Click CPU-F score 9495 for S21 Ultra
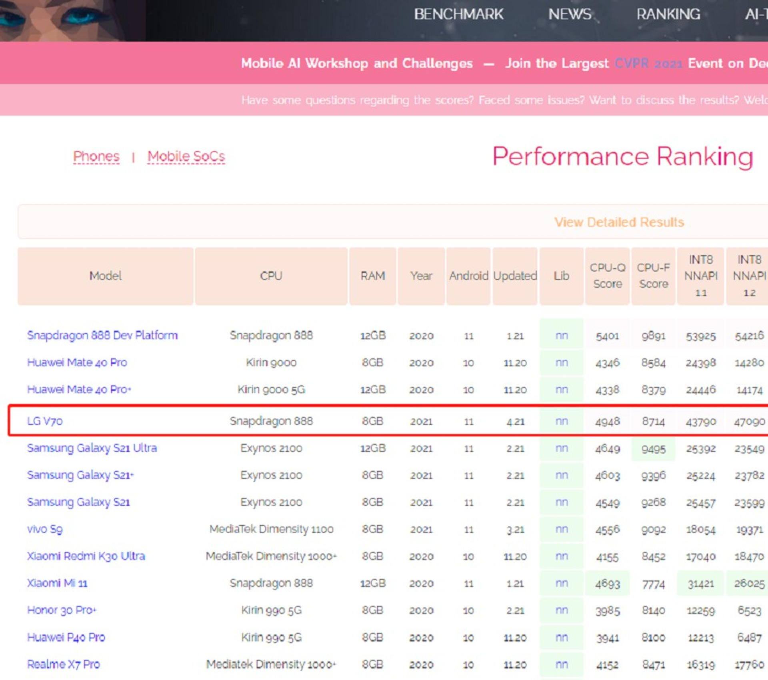The width and height of the screenshot is (768, 680). pos(653,449)
